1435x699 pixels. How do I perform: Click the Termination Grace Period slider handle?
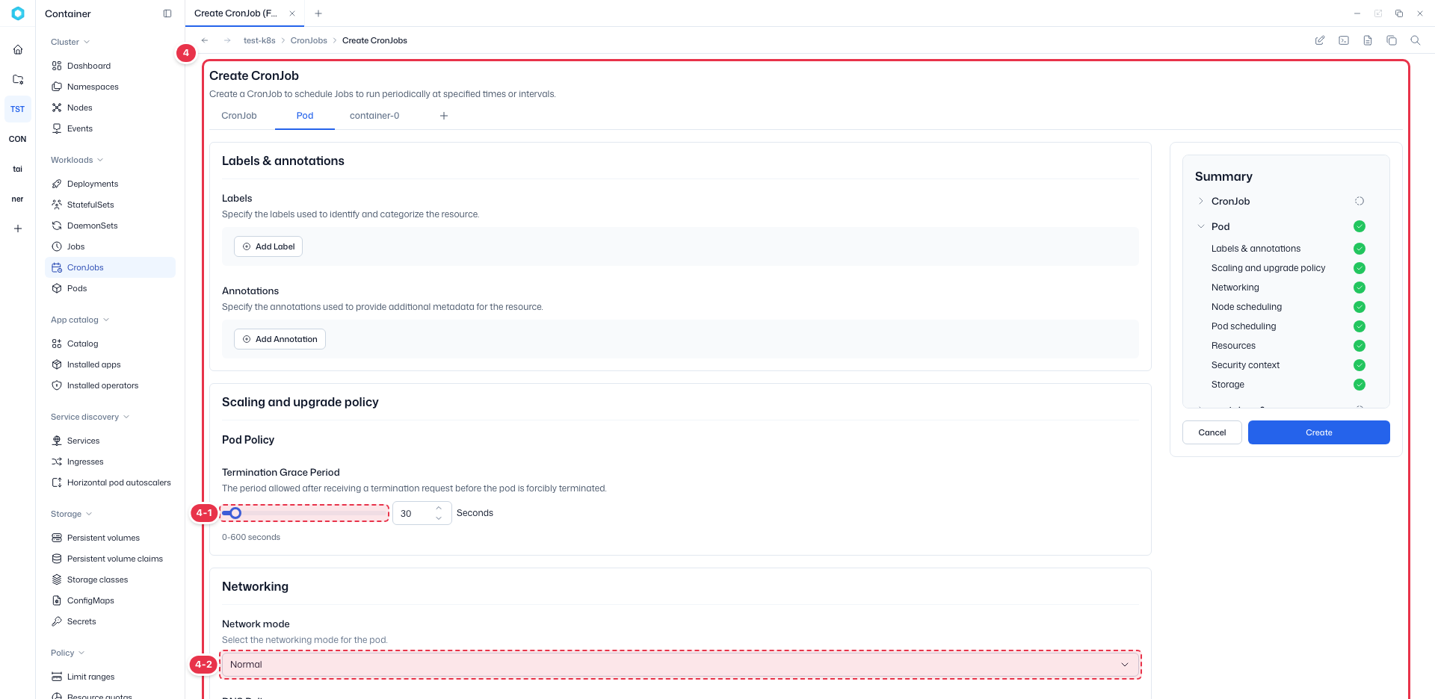[235, 513]
